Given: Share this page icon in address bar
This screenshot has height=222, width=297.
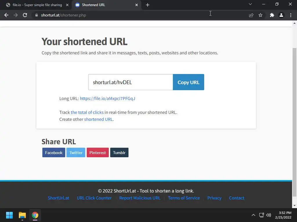Looking at the screenshot, I should pos(251,15).
